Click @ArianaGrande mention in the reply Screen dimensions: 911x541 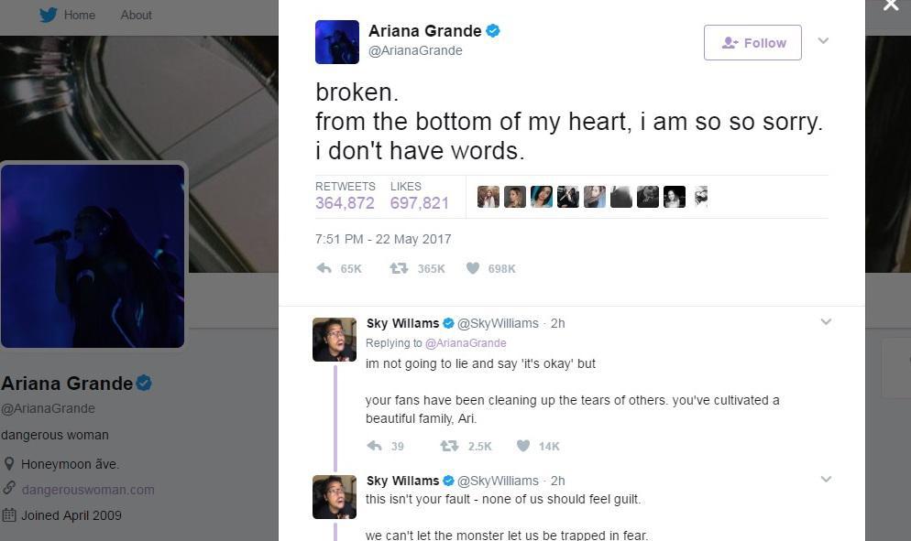[466, 343]
